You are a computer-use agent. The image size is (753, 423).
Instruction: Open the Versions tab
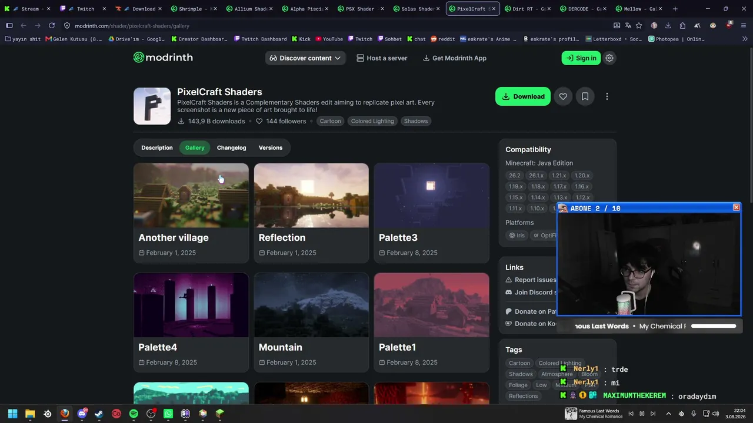[271, 147]
